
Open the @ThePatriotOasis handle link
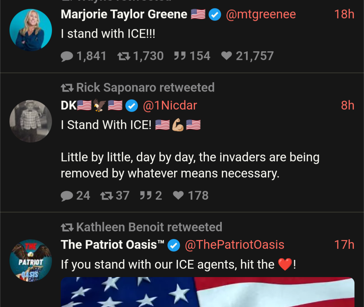235,245
